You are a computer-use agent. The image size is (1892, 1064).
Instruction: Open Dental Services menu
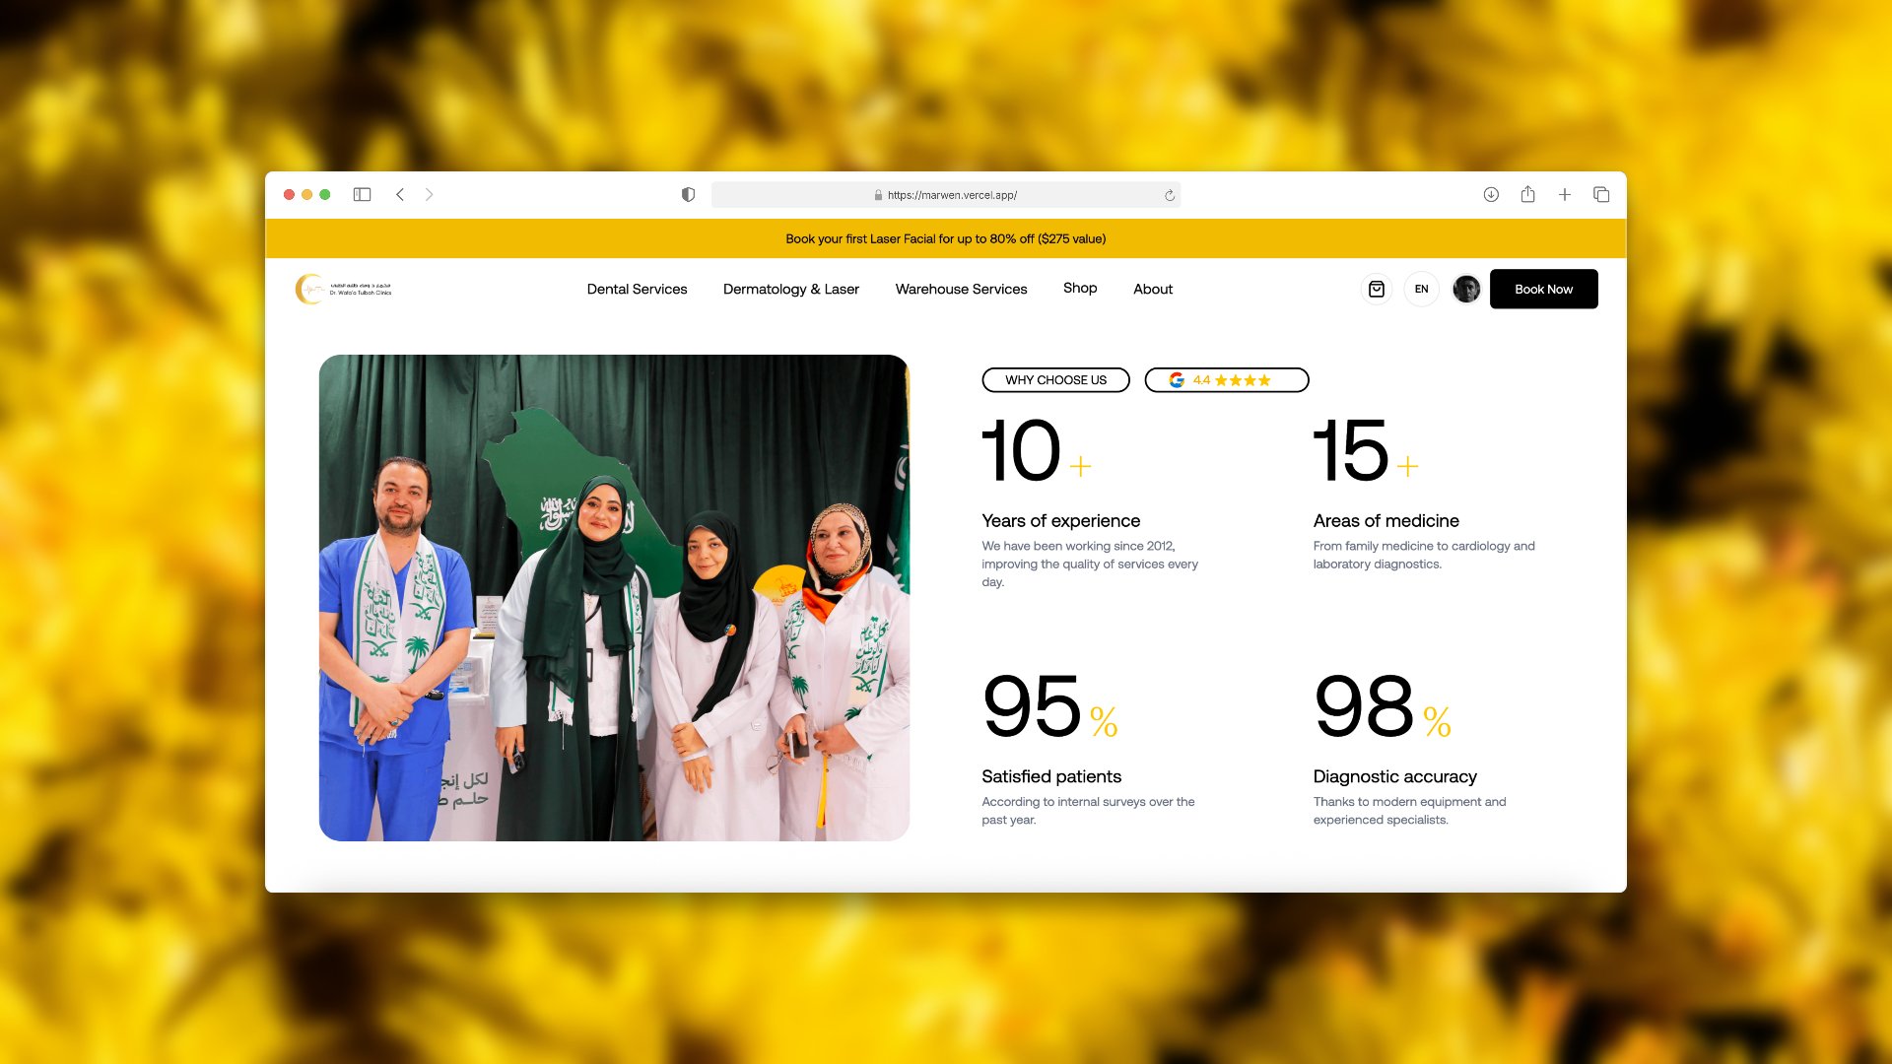[637, 289]
